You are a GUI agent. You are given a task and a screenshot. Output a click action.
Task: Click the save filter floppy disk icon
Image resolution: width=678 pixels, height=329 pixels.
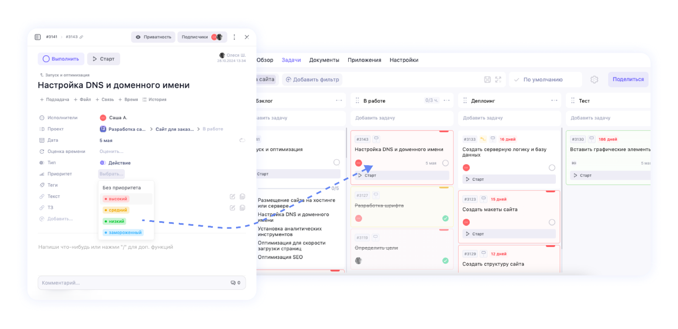point(487,80)
